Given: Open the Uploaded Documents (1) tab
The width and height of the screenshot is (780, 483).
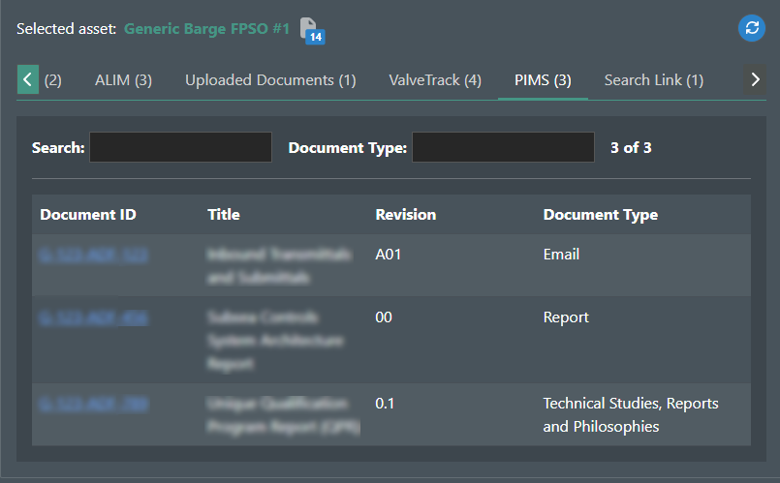Looking at the screenshot, I should (x=270, y=80).
